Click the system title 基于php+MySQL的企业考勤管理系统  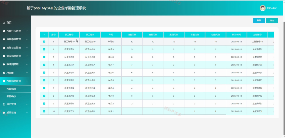[56, 8]
